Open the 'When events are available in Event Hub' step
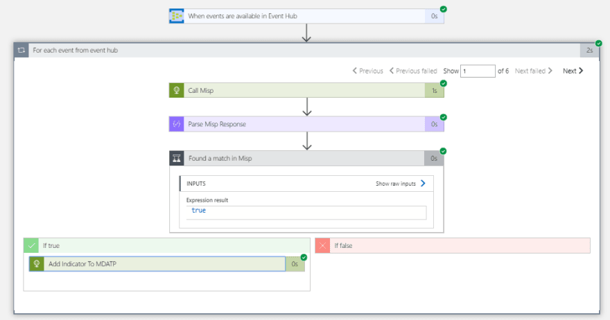Image resolution: width=610 pixels, height=320 pixels. coord(306,16)
